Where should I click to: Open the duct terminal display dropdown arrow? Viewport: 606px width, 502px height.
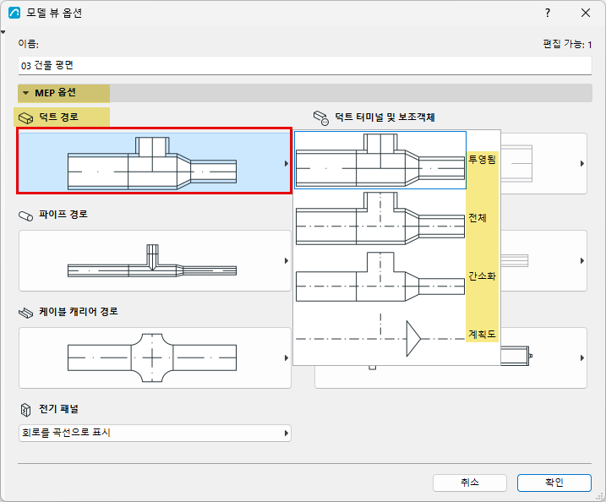pos(582,163)
